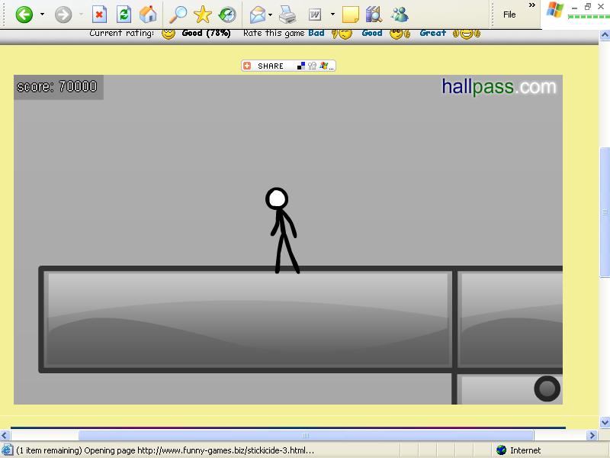Click the current rating smiley icon
This screenshot has height=458, width=610.
pyautogui.click(x=169, y=34)
